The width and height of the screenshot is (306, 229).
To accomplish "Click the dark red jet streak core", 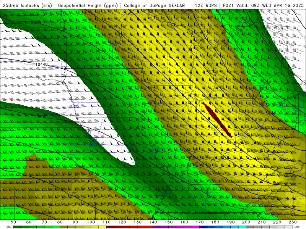I will tap(218, 121).
